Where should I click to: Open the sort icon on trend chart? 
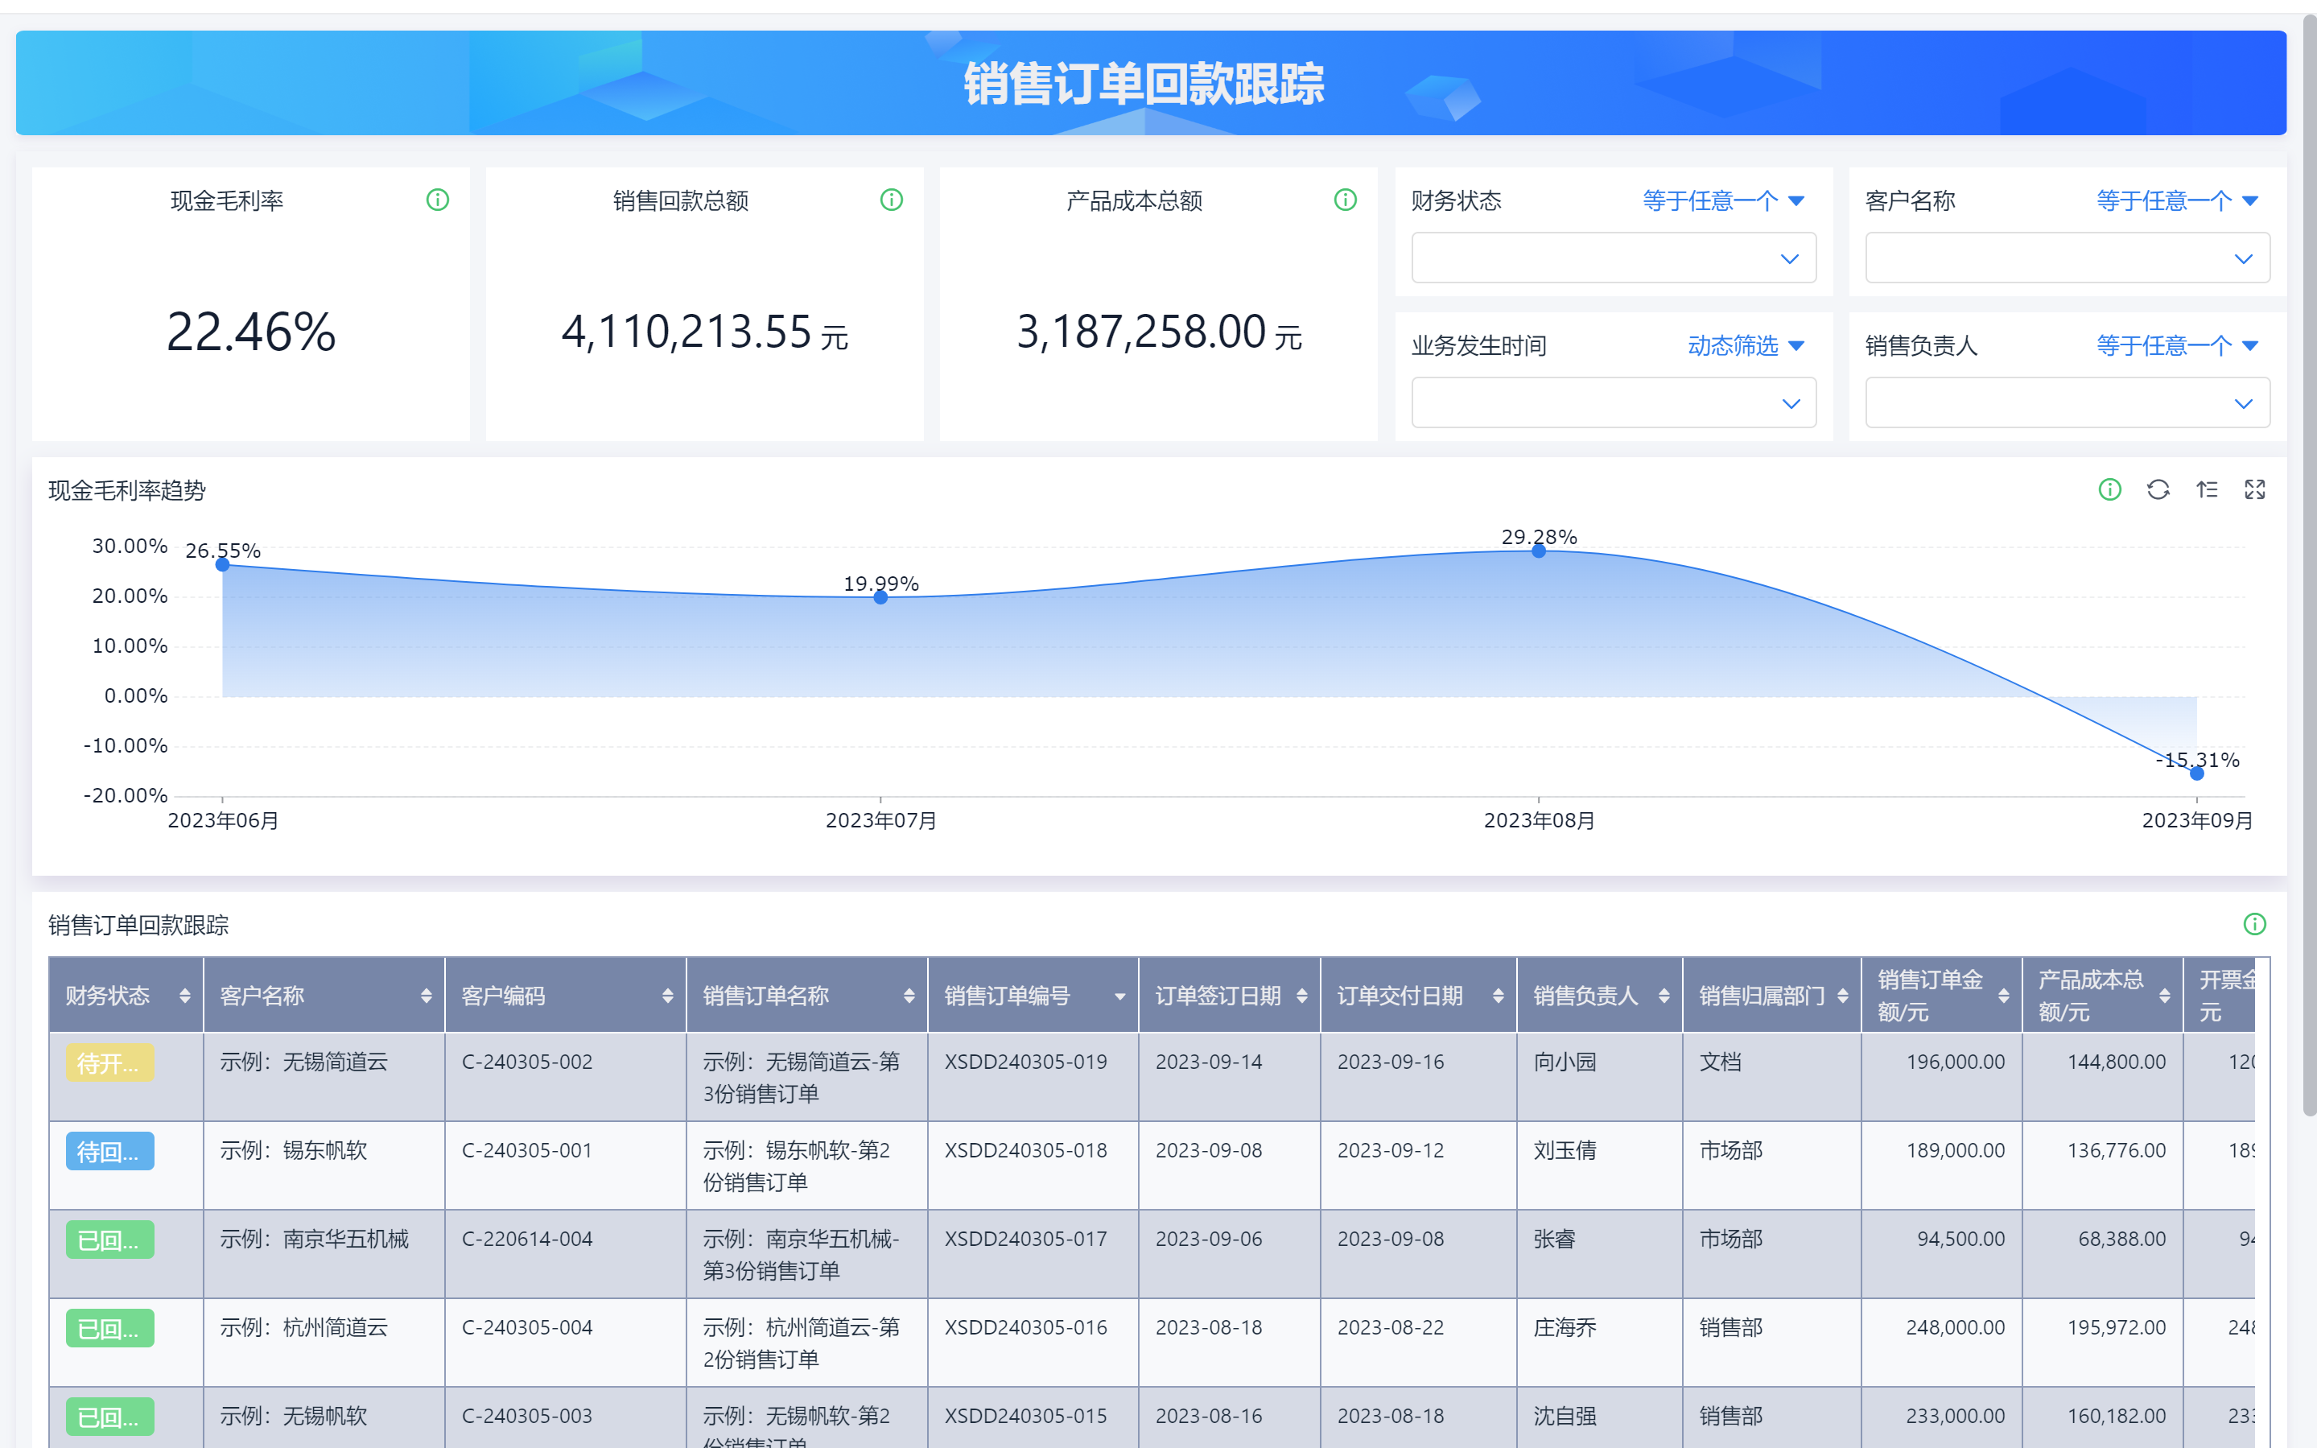coord(2207,490)
